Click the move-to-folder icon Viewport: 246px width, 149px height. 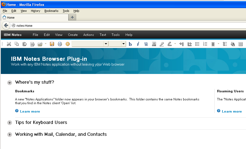pos(40,44)
